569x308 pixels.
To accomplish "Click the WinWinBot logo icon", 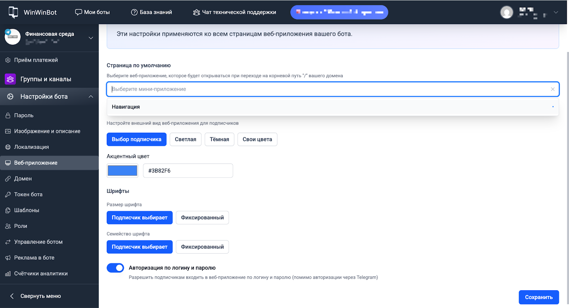I will [13, 12].
